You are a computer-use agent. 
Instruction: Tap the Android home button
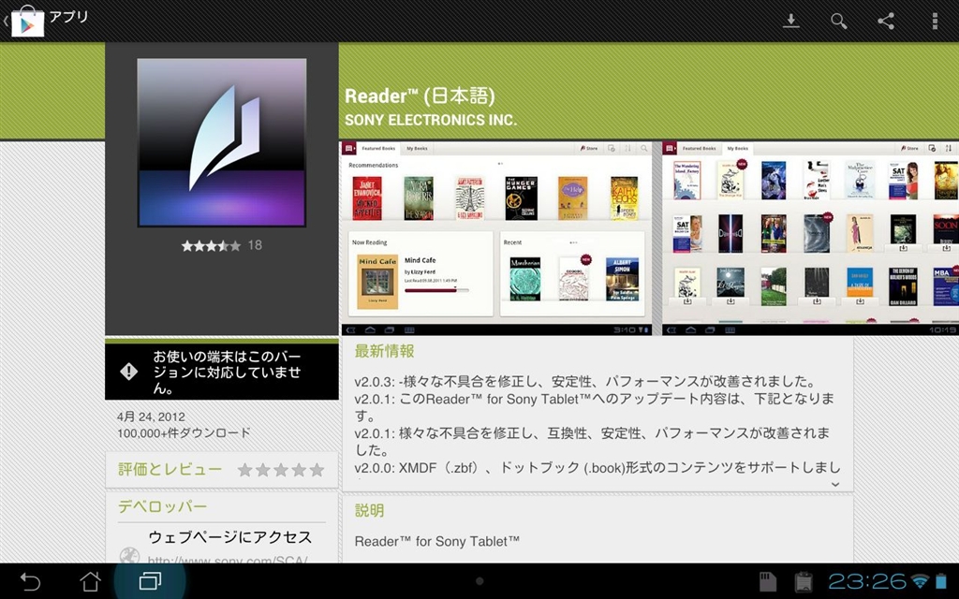tap(90, 581)
